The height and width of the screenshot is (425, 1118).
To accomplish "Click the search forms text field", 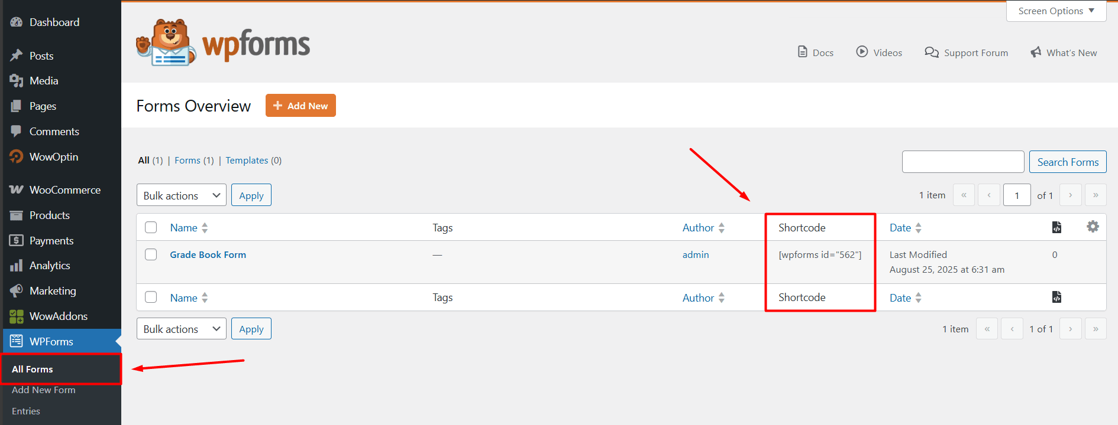I will pos(963,162).
